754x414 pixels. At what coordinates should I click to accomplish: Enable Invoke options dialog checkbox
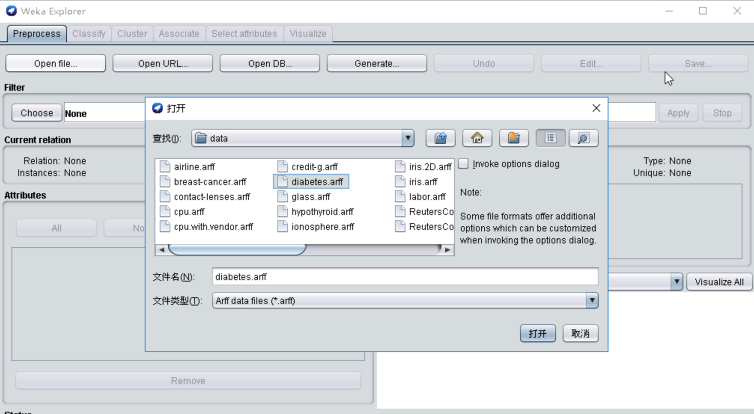coord(464,164)
